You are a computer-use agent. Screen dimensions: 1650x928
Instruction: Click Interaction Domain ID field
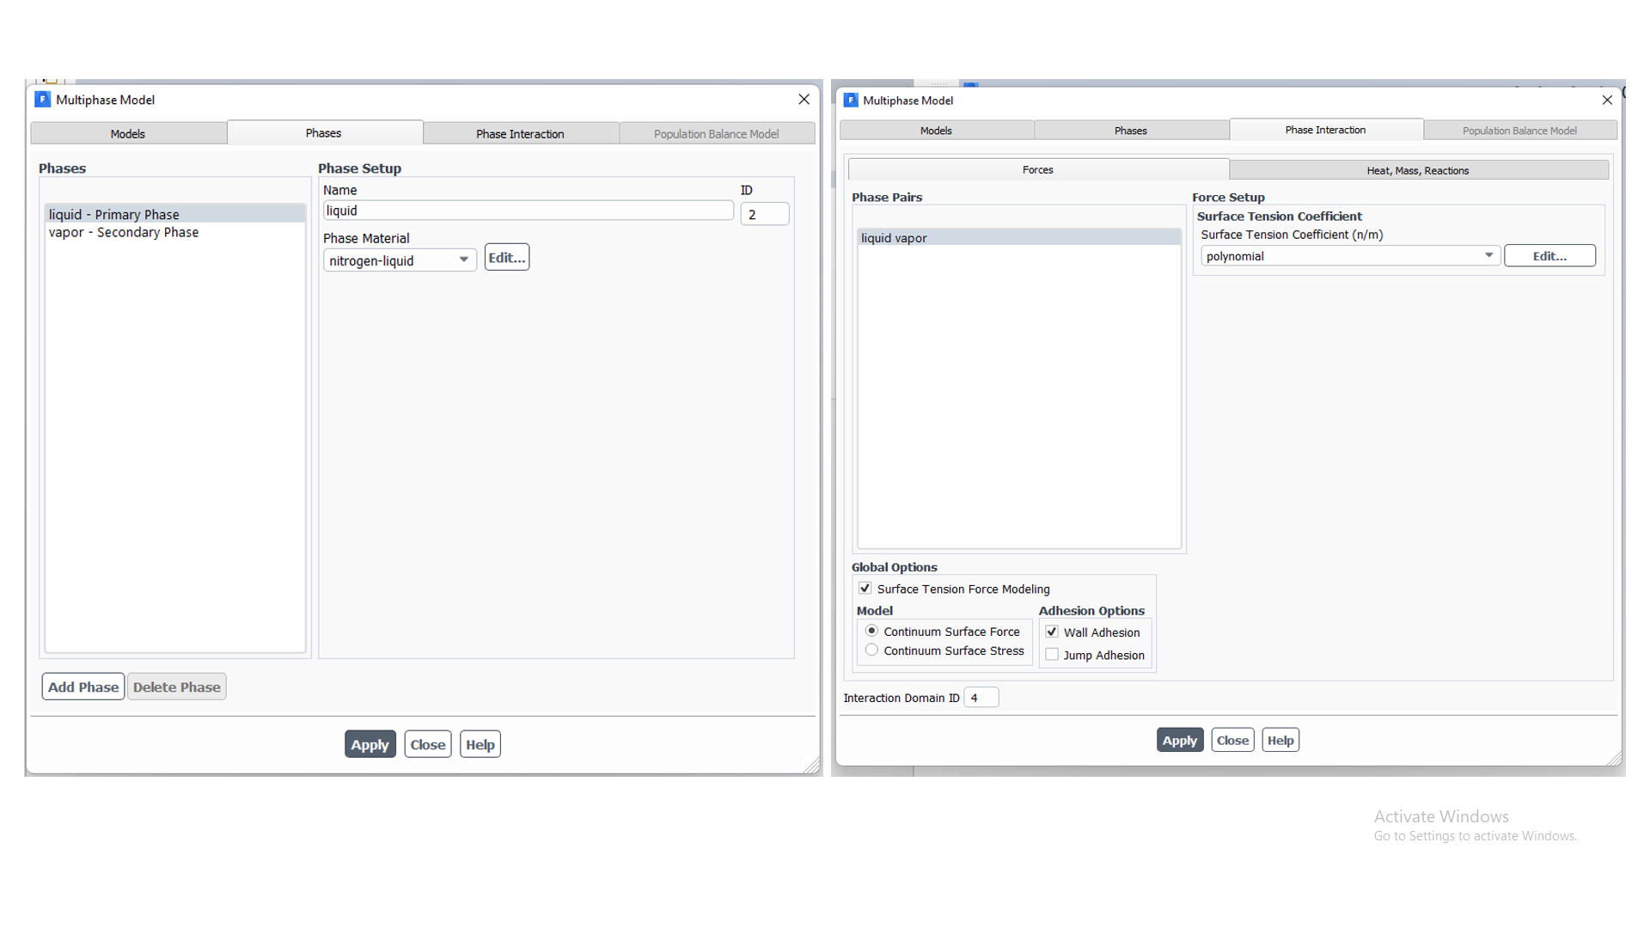981,698
